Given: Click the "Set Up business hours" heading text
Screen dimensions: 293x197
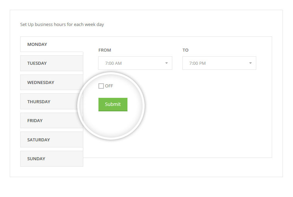Looking at the screenshot, I should pyautogui.click(x=62, y=25).
